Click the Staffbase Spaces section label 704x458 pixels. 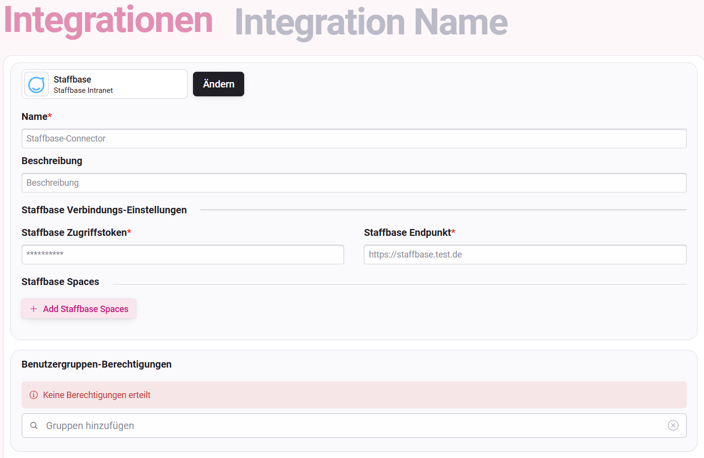click(x=61, y=282)
